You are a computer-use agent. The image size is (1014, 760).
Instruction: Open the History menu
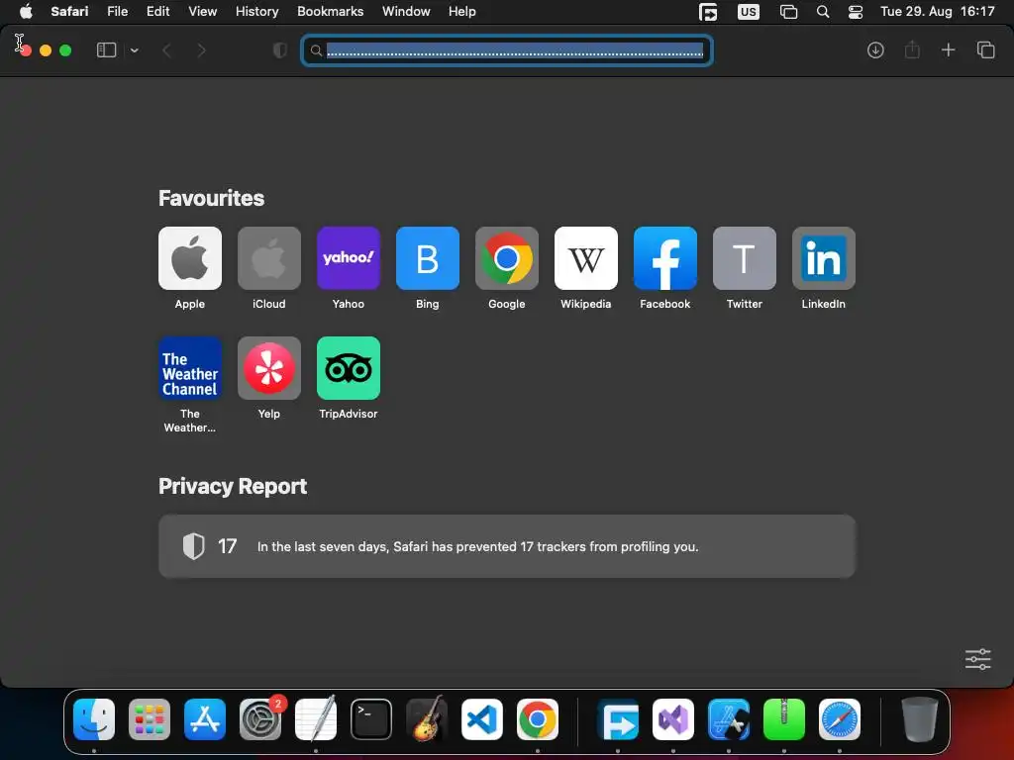coord(256,12)
